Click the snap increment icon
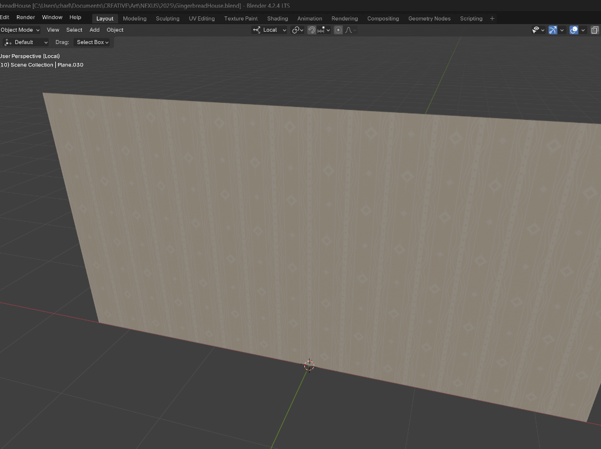The height and width of the screenshot is (449, 601). pyautogui.click(x=321, y=30)
